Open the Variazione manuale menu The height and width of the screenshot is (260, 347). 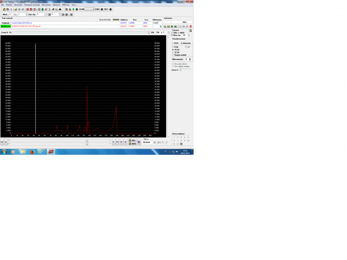32,5
